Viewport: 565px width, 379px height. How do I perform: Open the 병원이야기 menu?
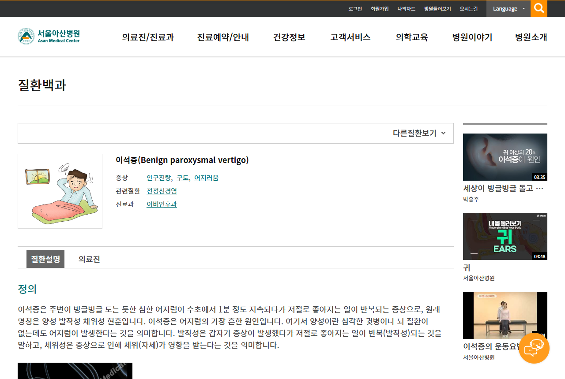(x=472, y=37)
